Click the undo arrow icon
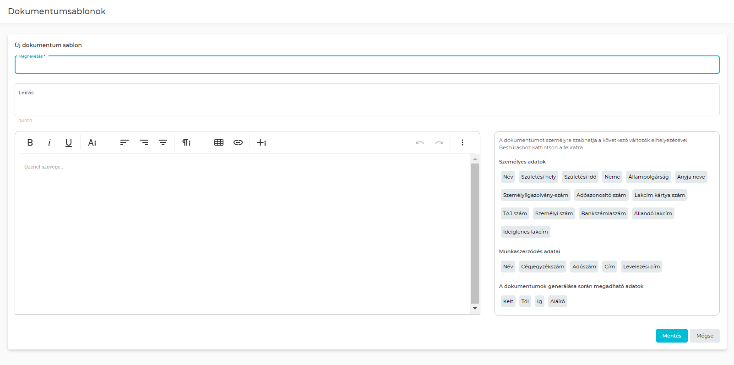The image size is (734, 365). tap(419, 142)
